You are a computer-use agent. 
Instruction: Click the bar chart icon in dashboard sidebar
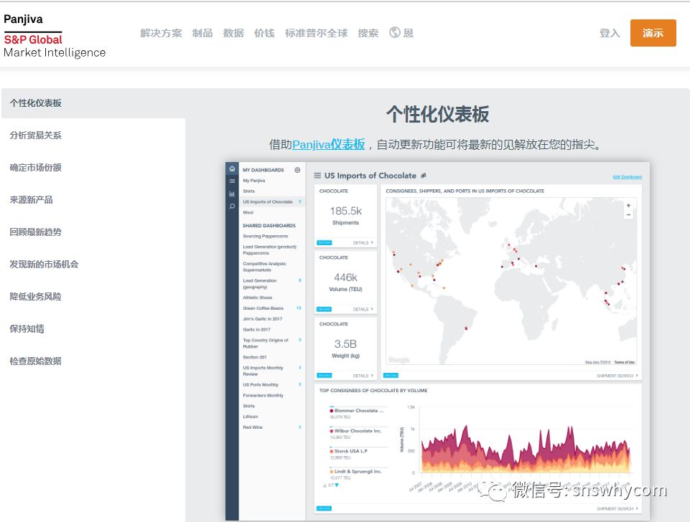(x=232, y=194)
